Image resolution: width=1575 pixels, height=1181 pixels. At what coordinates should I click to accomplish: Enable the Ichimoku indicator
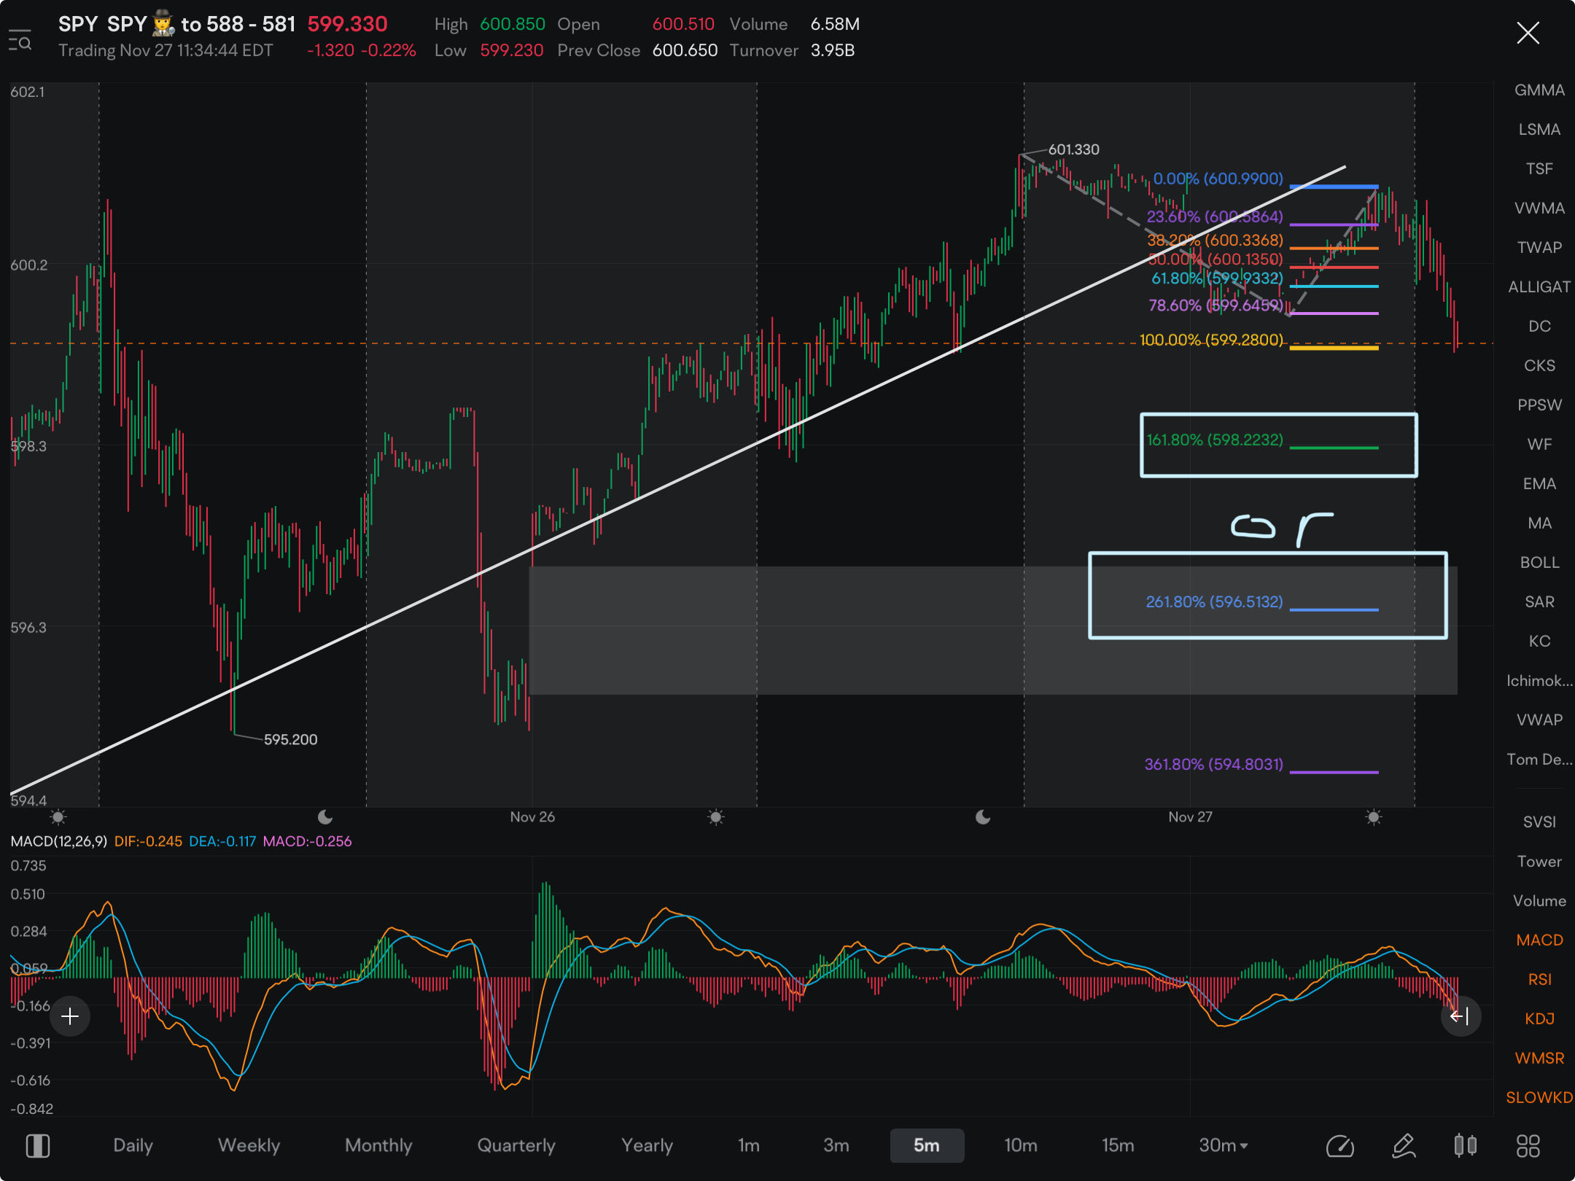(x=1539, y=680)
